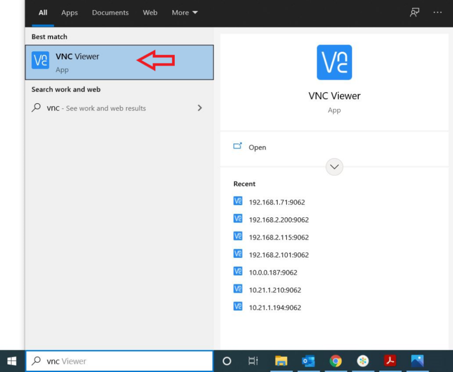Open Task View from the taskbar

[x=252, y=361]
